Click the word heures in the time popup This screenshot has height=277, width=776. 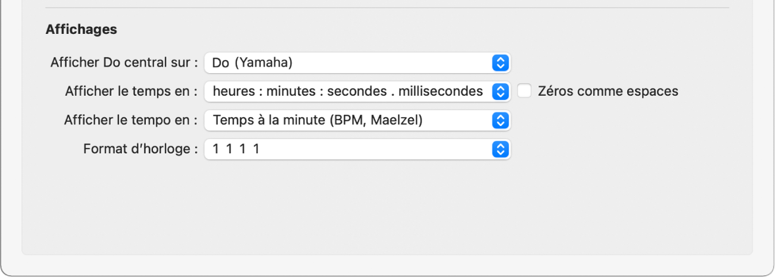230,92
